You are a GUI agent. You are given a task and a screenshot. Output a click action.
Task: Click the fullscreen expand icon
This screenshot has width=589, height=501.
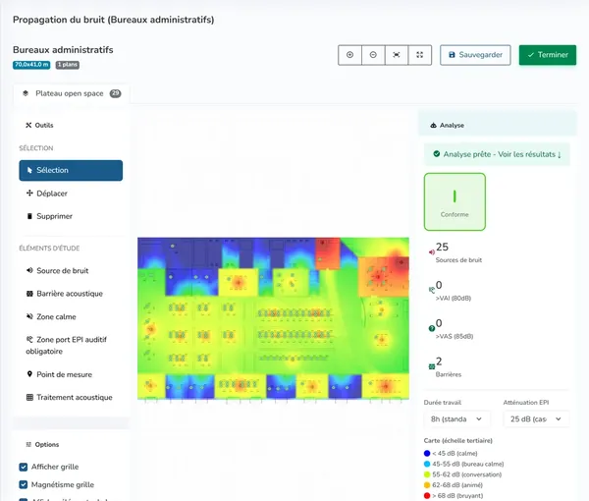pyautogui.click(x=419, y=55)
